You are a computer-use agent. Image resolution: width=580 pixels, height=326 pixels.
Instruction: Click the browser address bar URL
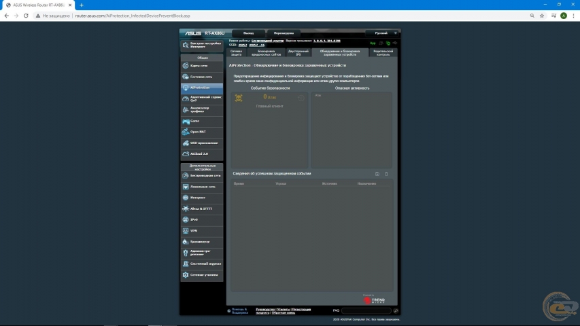133,16
